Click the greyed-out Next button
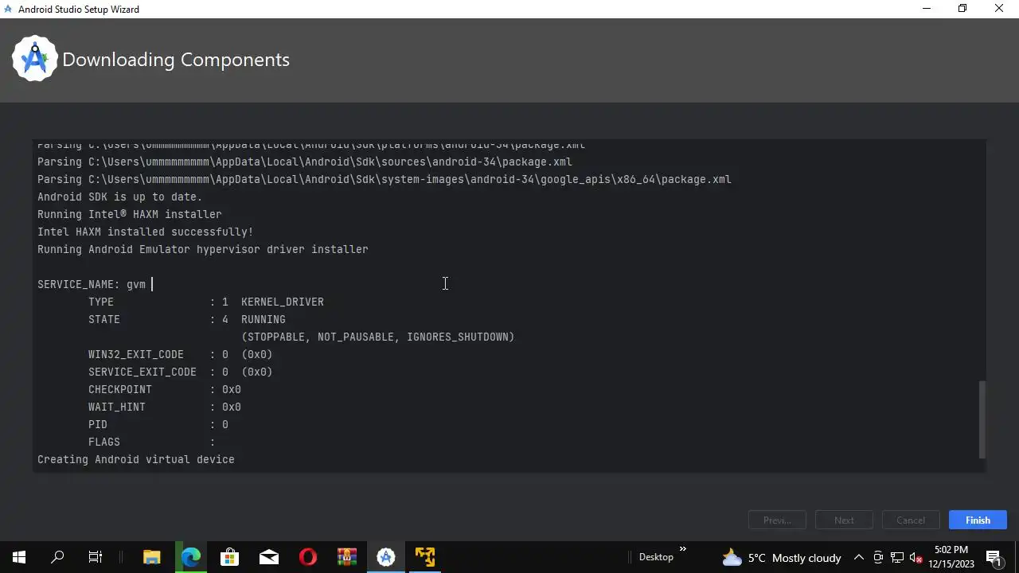The image size is (1019, 573). click(x=844, y=520)
